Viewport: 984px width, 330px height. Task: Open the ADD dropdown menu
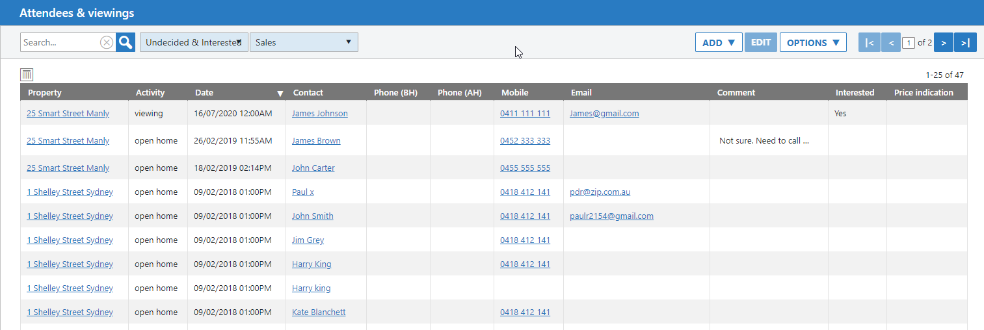tap(719, 43)
